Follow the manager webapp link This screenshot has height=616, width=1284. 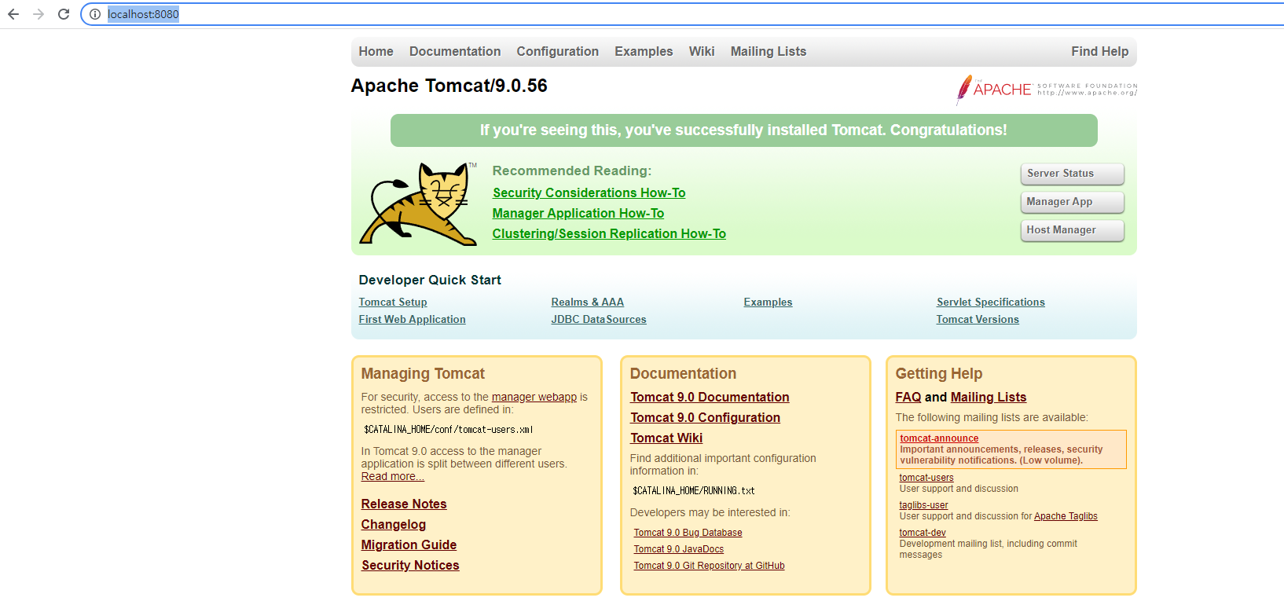534,397
